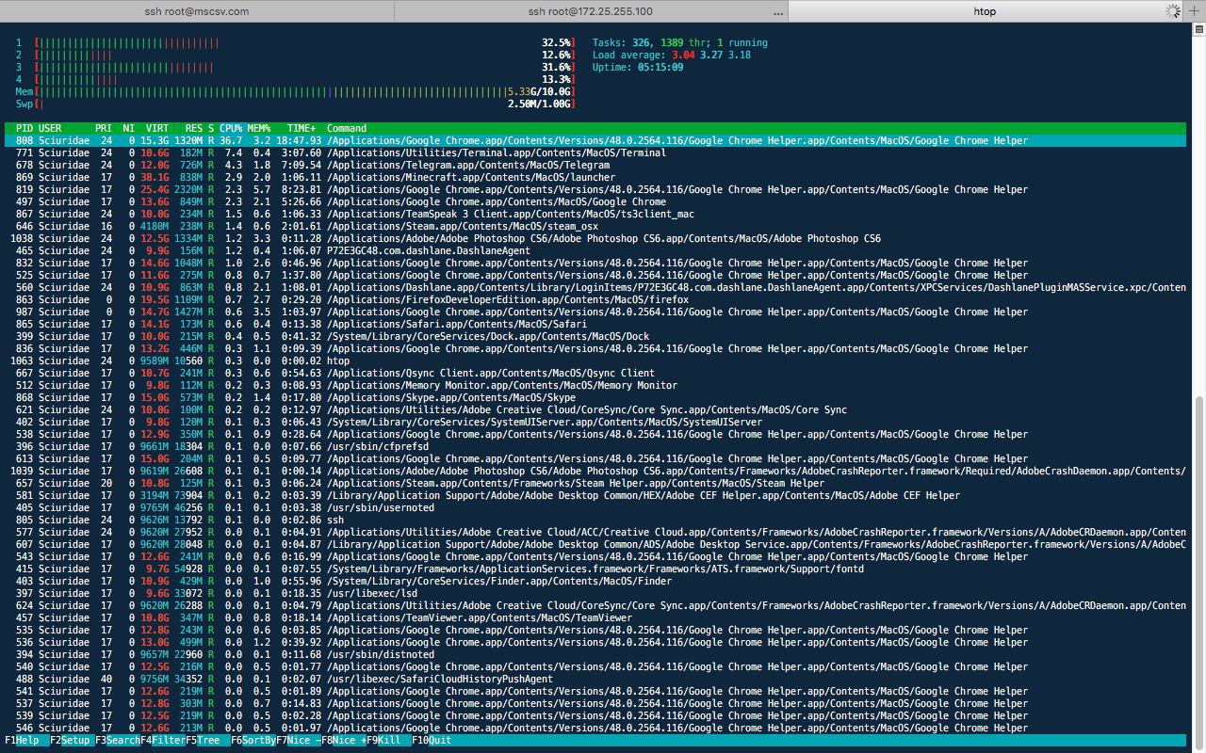Viewport: 1206px width, 753px height.
Task: Select the Adobe Photoshop CS6 process PID 1038
Action: click(x=595, y=239)
